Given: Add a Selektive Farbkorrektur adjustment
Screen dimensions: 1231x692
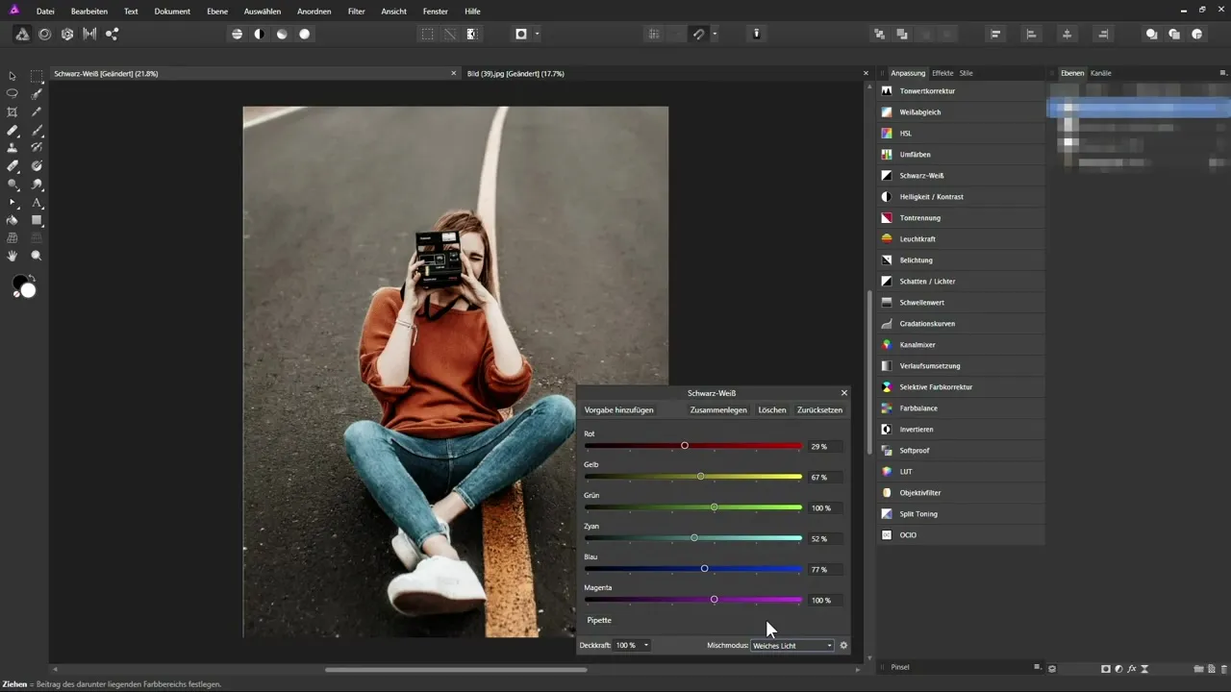Looking at the screenshot, I should pyautogui.click(x=960, y=387).
